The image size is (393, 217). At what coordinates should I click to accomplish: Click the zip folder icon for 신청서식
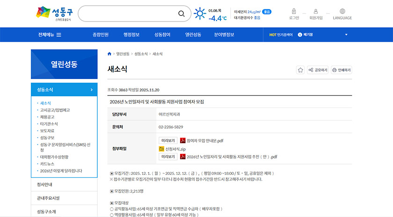click(161, 149)
